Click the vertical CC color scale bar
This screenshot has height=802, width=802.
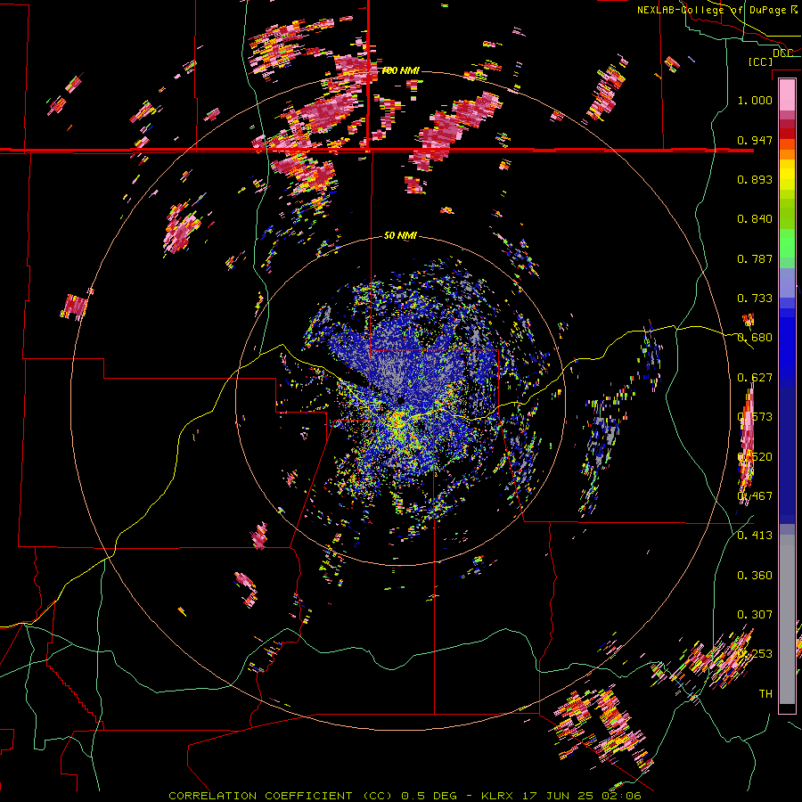(787, 396)
